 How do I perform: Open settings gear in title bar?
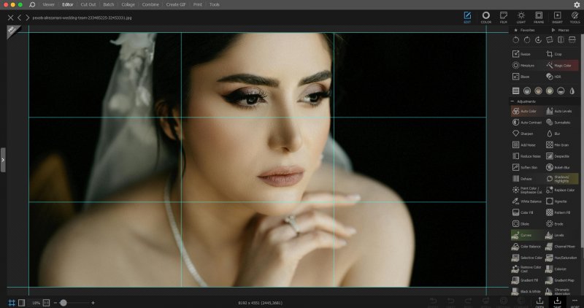[x=577, y=4]
